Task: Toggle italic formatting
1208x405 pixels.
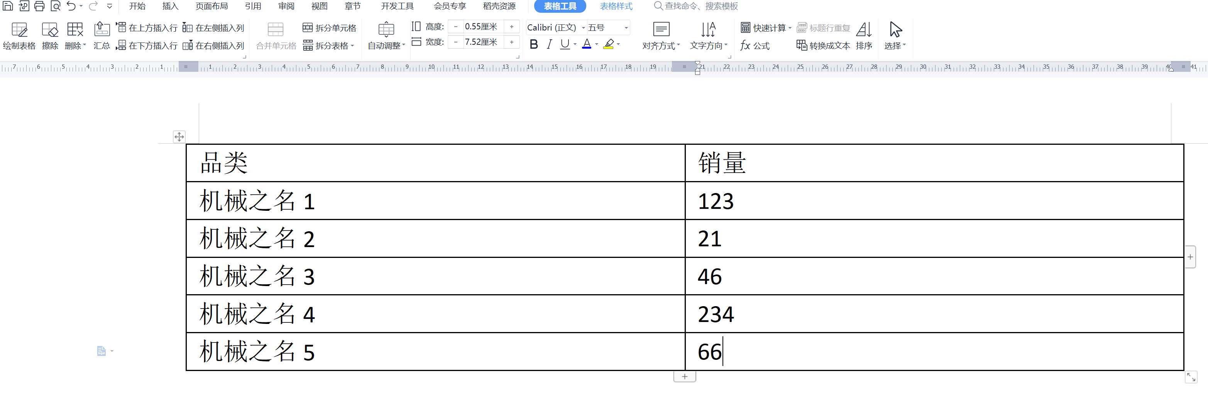Action: 549,44
